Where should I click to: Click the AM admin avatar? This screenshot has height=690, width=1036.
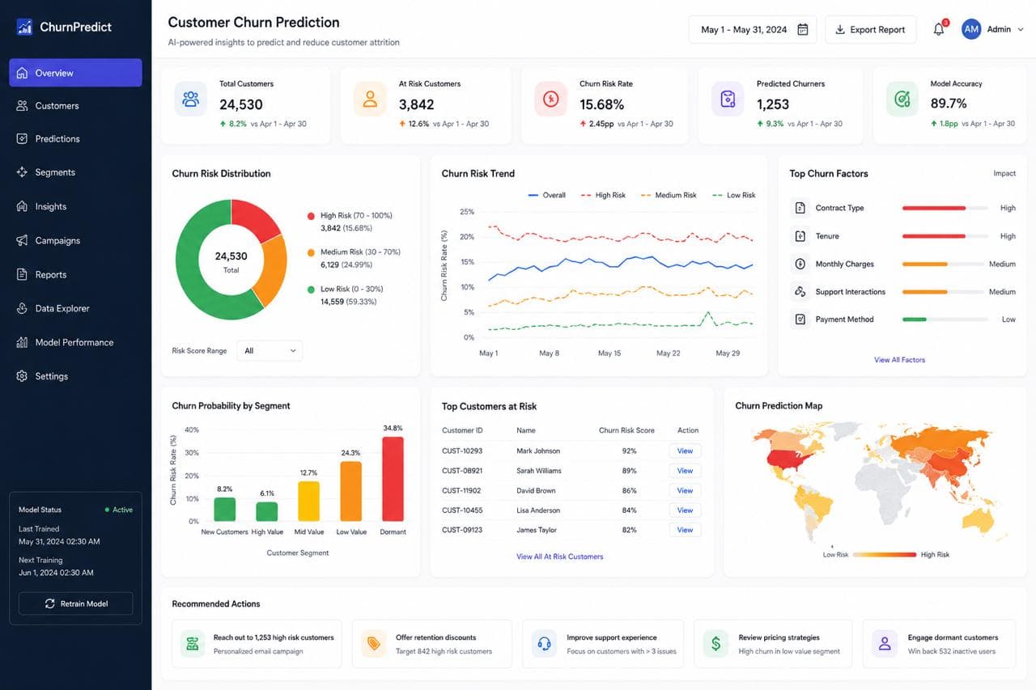[x=971, y=29]
